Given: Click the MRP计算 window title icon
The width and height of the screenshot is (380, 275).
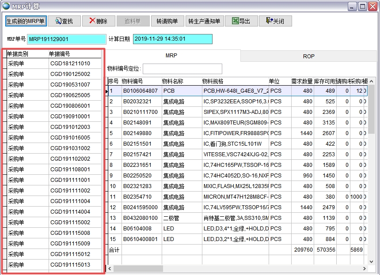Looking at the screenshot, I should pyautogui.click(x=6, y=6).
